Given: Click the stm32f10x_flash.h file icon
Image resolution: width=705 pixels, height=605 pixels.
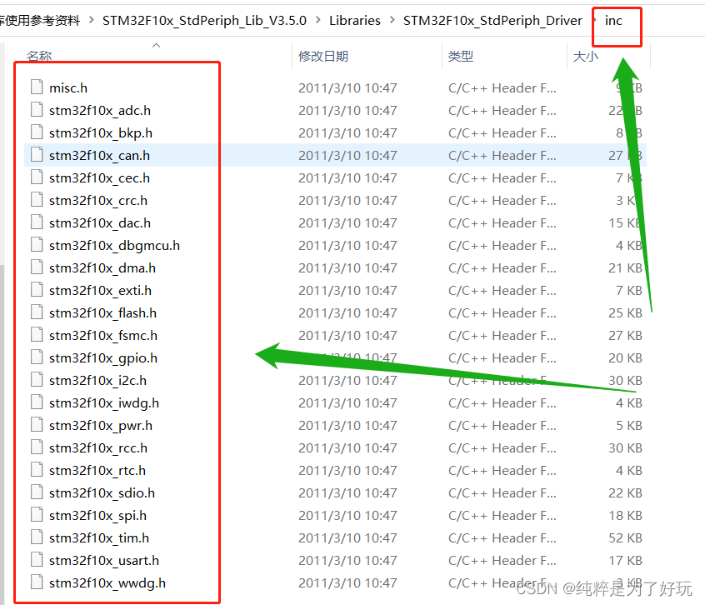Looking at the screenshot, I should coord(37,312).
